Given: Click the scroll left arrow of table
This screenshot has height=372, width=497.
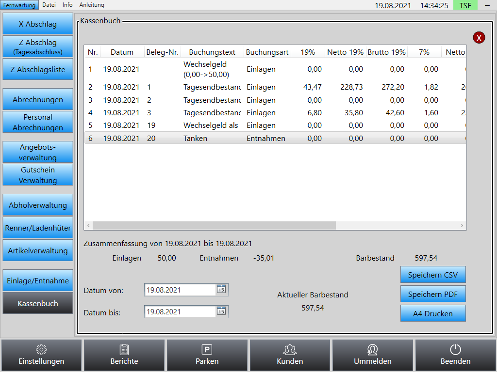Looking at the screenshot, I should [88, 225].
